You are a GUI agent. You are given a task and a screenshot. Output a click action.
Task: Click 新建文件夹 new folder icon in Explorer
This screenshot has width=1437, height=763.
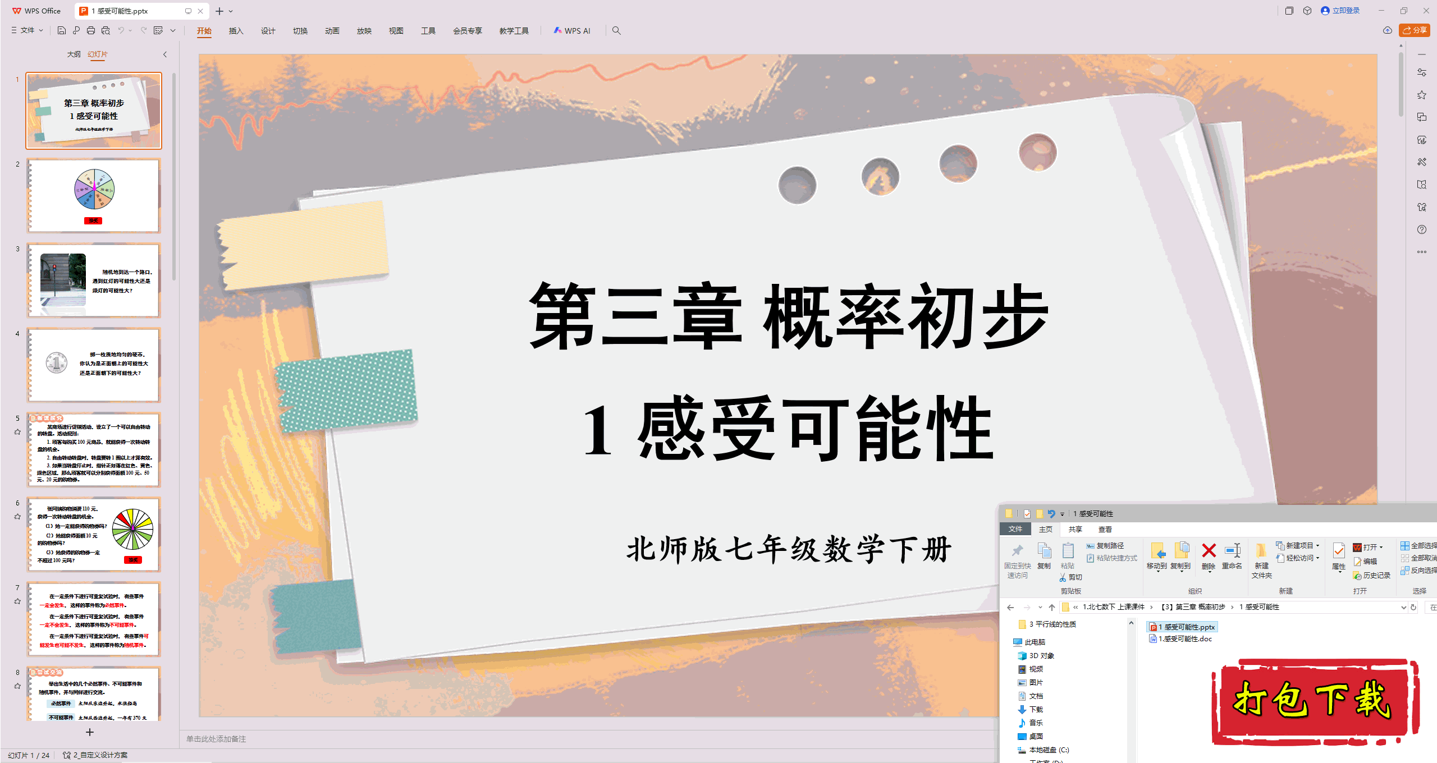(x=1261, y=561)
